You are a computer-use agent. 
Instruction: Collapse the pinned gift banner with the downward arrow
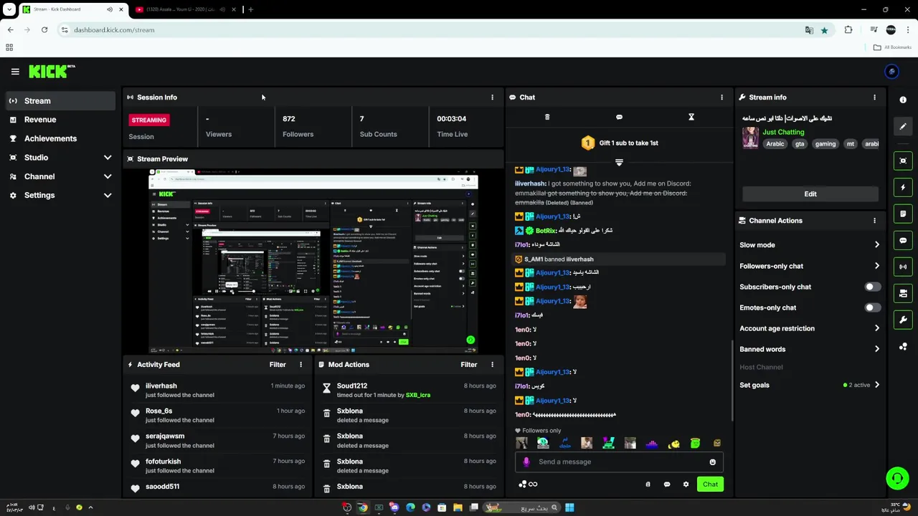click(x=619, y=162)
